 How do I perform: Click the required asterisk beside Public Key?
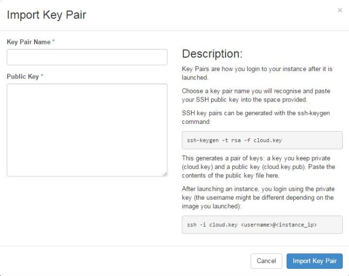[42, 75]
